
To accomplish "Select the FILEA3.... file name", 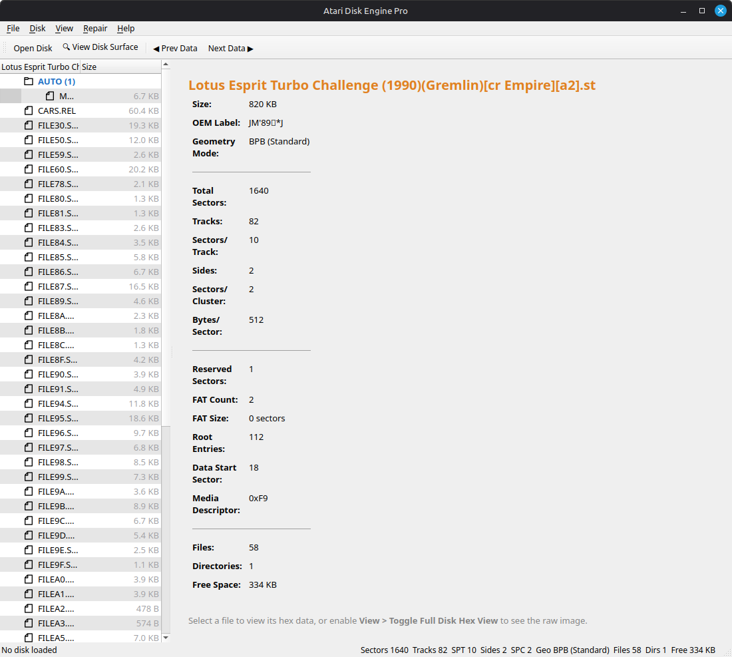I will pos(56,623).
